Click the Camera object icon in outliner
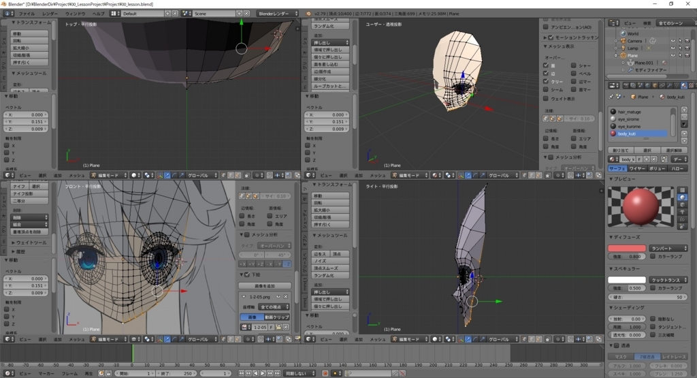 tap(622, 41)
